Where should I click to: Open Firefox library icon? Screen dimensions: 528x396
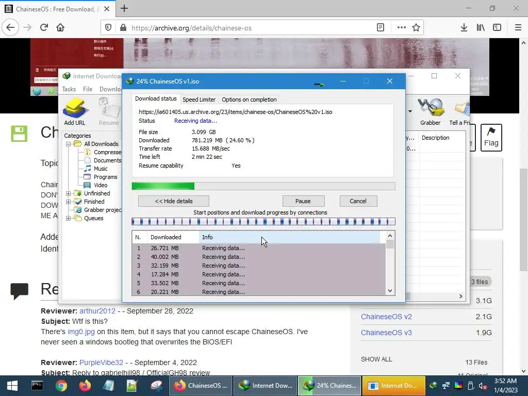pos(481,28)
